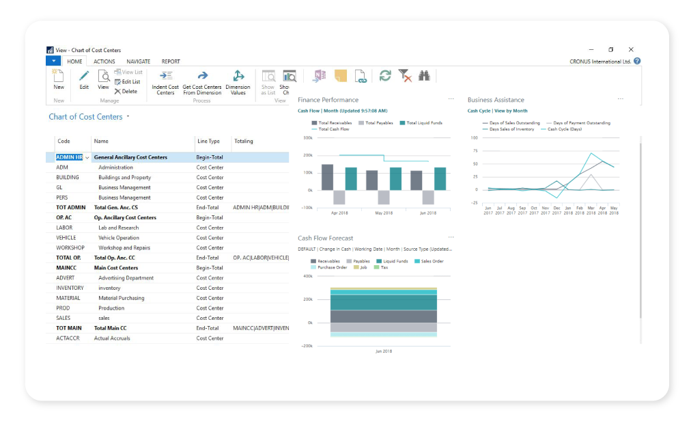The image size is (691, 421).
Task: Click the Cash Cycle link under Business Assistance
Action: [479, 111]
